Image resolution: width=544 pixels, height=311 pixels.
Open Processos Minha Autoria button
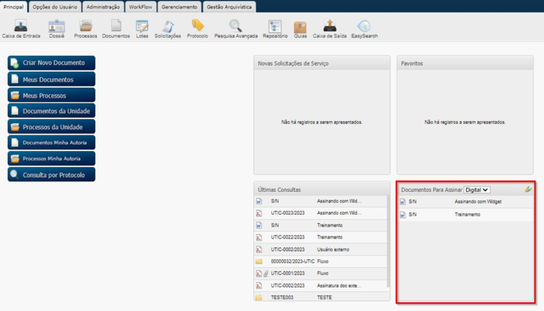[x=51, y=159]
